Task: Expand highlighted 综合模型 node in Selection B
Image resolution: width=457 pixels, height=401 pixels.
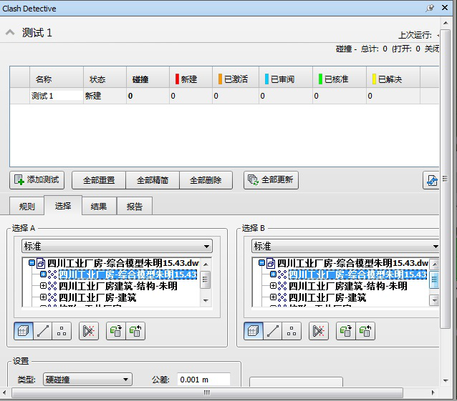Action: click(x=273, y=274)
